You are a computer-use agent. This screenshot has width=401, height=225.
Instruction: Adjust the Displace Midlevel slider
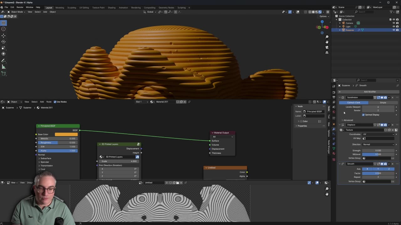coord(378,154)
